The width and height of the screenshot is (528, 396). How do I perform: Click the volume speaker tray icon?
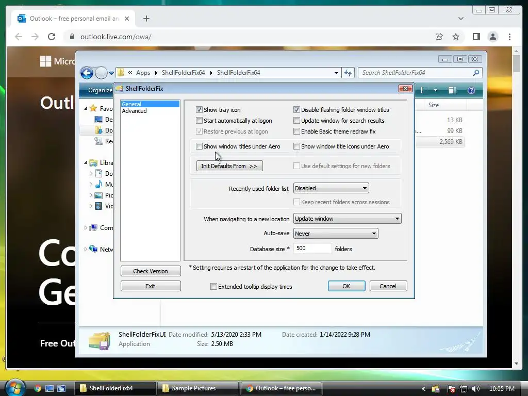click(x=476, y=389)
